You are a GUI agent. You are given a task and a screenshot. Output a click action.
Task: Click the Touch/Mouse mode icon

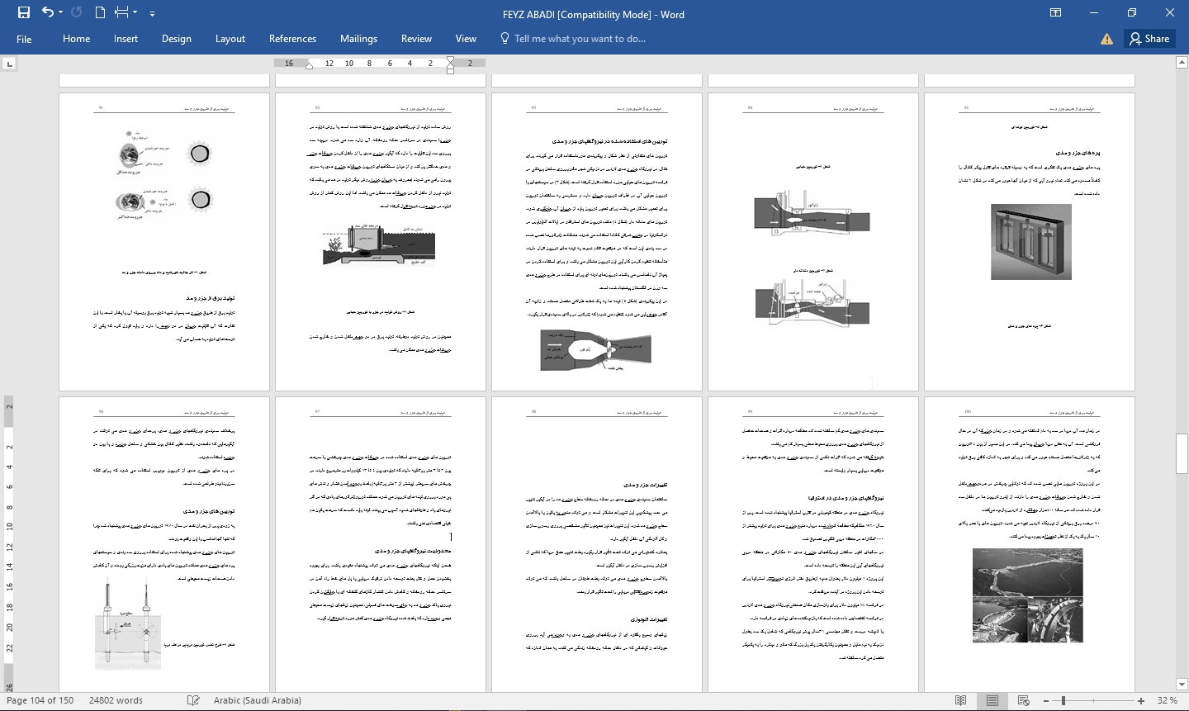tap(121, 12)
